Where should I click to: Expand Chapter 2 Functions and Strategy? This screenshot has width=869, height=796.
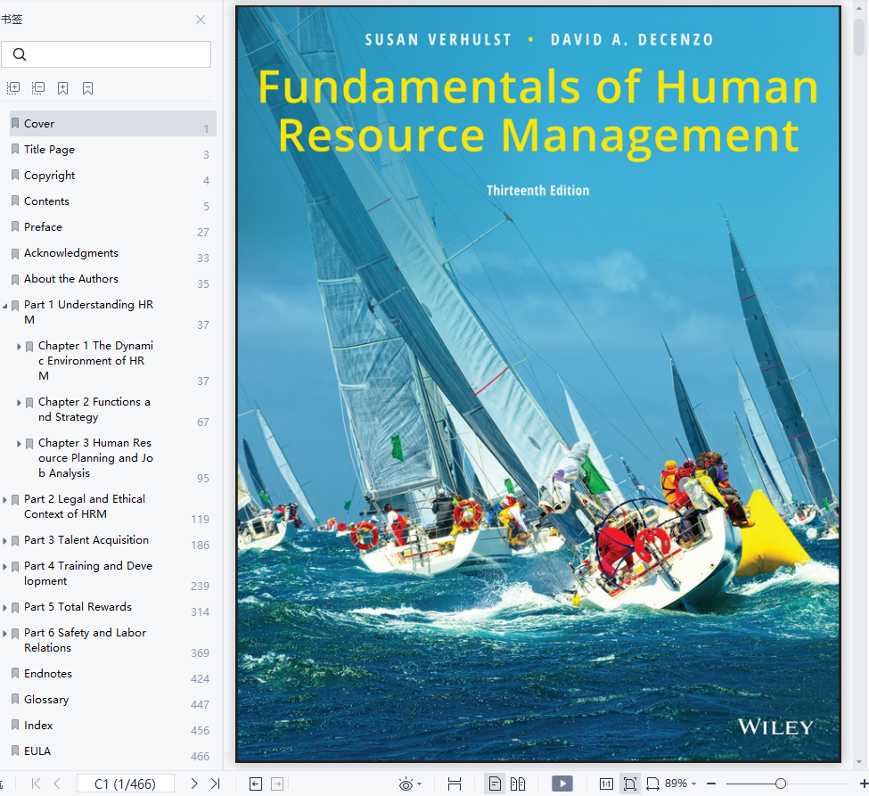coord(19,402)
